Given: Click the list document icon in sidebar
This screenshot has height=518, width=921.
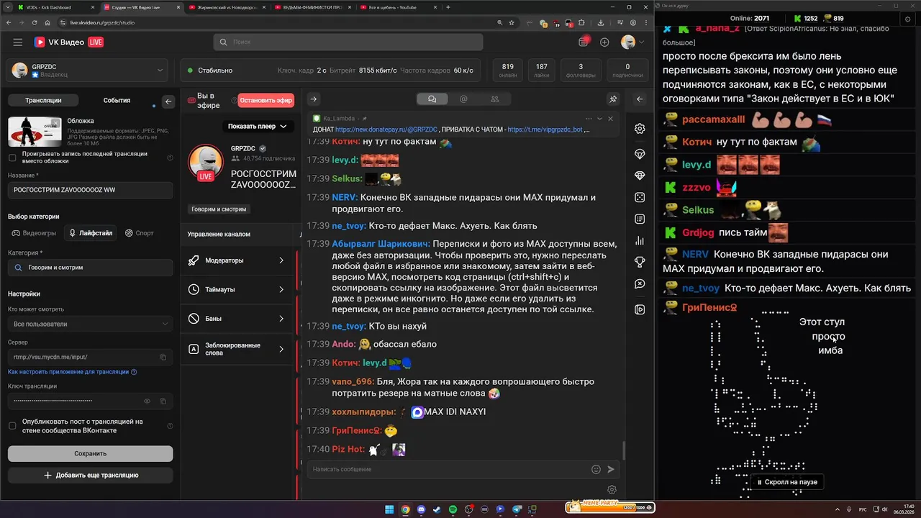Looking at the screenshot, I should (640, 219).
